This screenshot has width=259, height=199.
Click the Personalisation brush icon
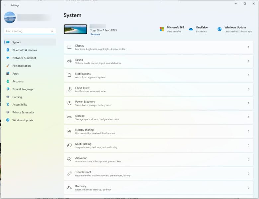pos(8,66)
